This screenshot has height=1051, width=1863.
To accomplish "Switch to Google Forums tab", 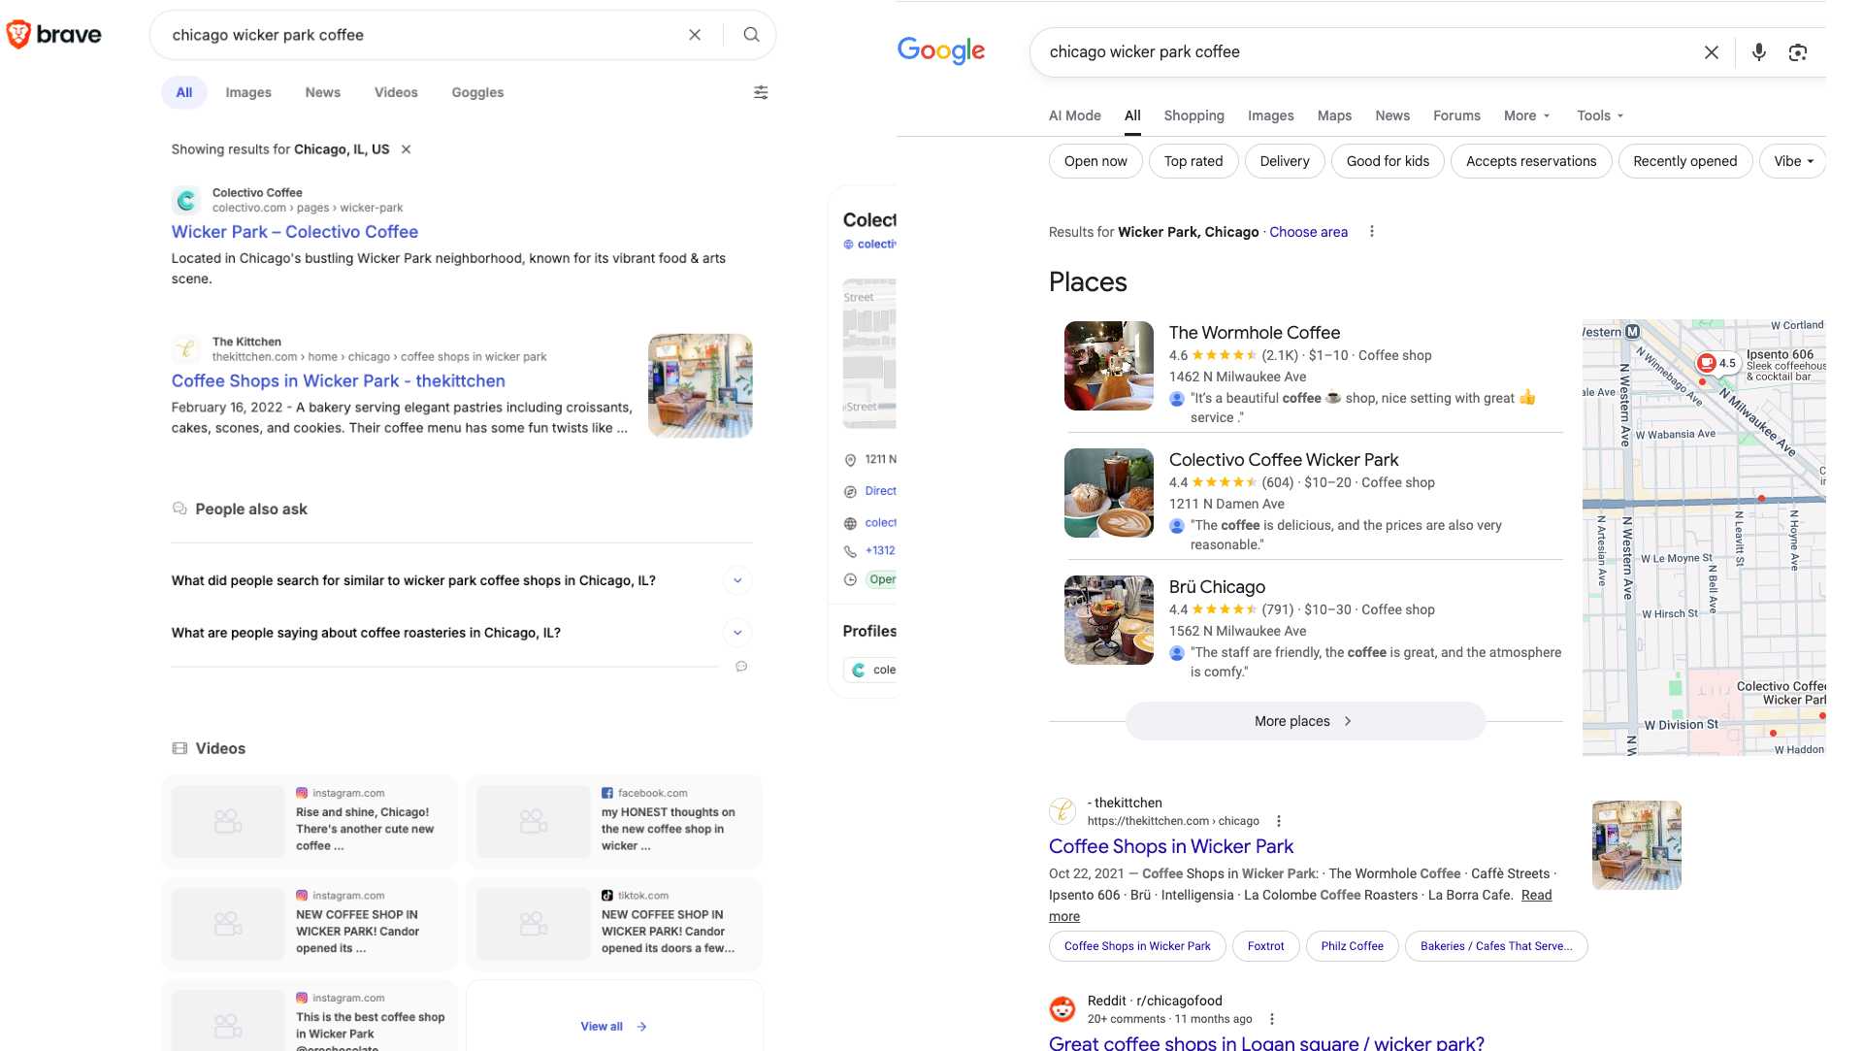I will click(x=1456, y=115).
